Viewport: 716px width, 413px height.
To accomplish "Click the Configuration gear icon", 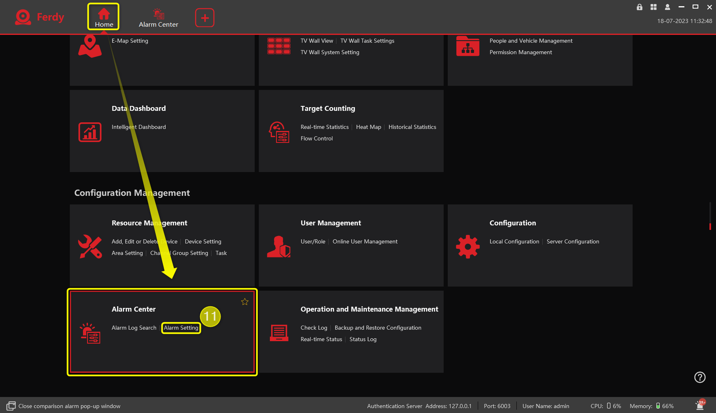I will [467, 246].
